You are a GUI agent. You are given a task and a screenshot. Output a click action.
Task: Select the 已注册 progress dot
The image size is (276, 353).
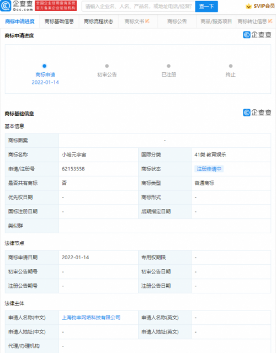(x=168, y=66)
